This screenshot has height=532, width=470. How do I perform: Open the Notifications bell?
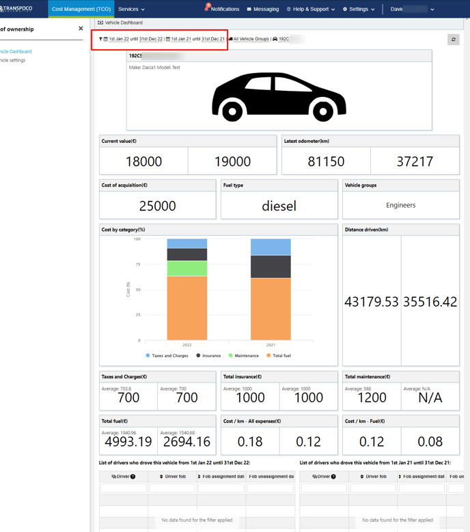(207, 8)
